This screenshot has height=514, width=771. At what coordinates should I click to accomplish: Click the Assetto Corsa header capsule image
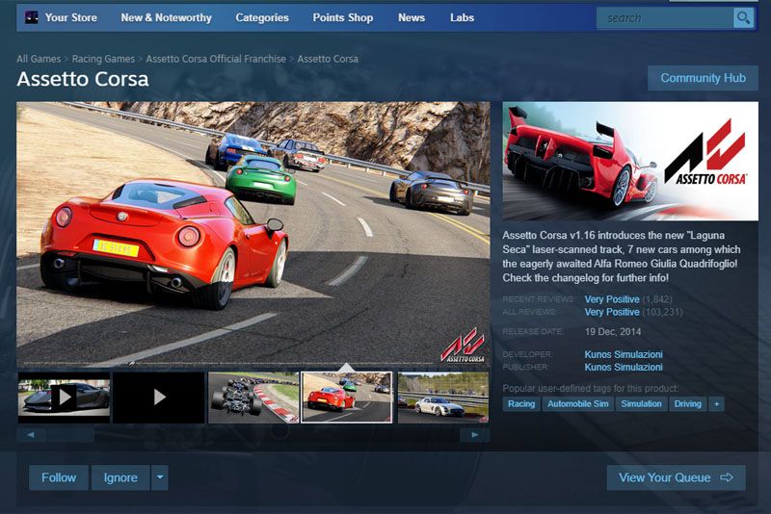pos(630,161)
